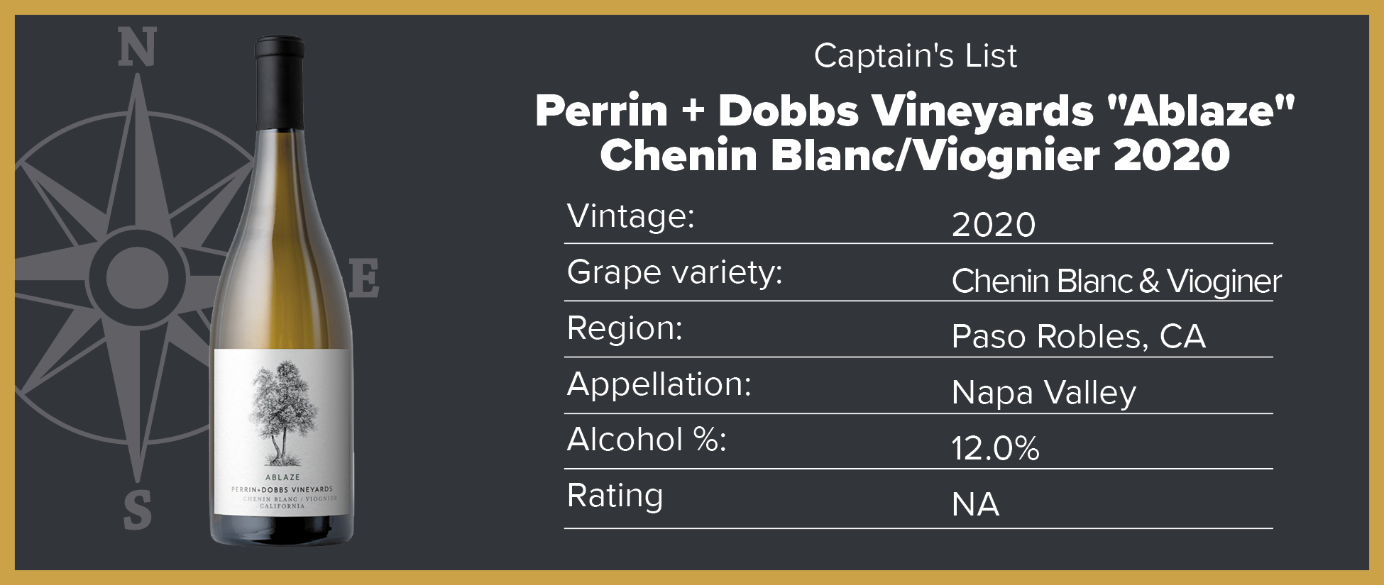The height and width of the screenshot is (585, 1384).
Task: Click the Region label
Action: coord(625,328)
